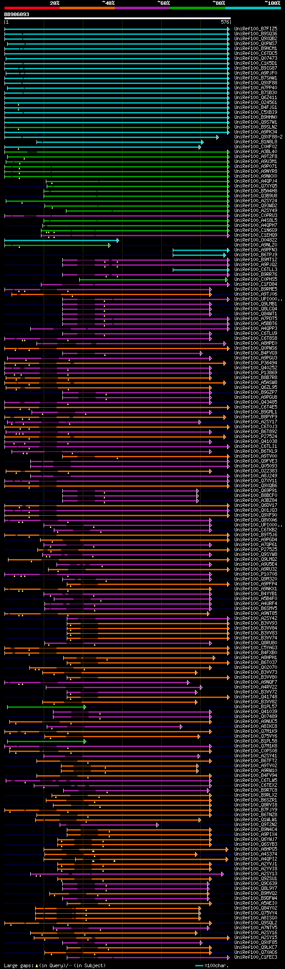Select the UniRef100_Q84WT1 label

point(256,313)
